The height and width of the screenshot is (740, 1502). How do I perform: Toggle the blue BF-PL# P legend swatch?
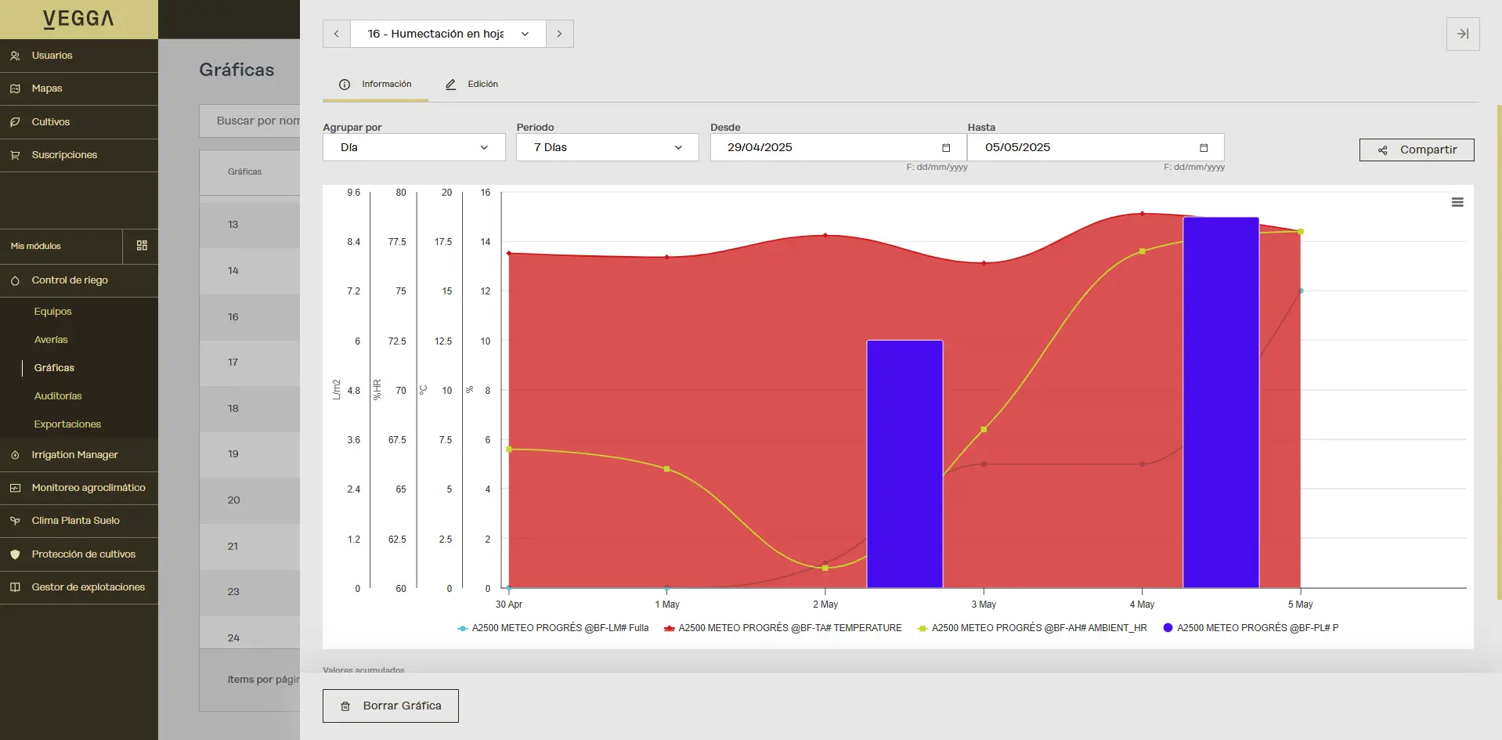click(x=1168, y=628)
